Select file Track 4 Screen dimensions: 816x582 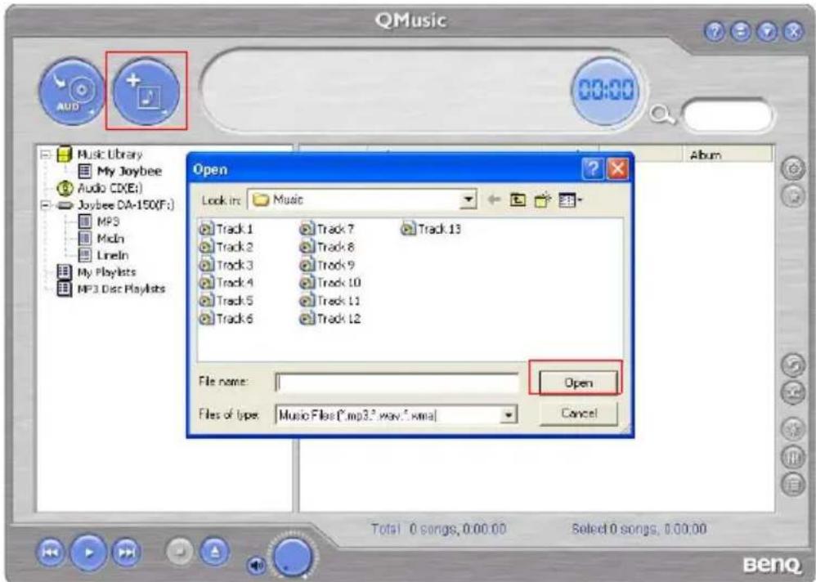click(x=227, y=283)
